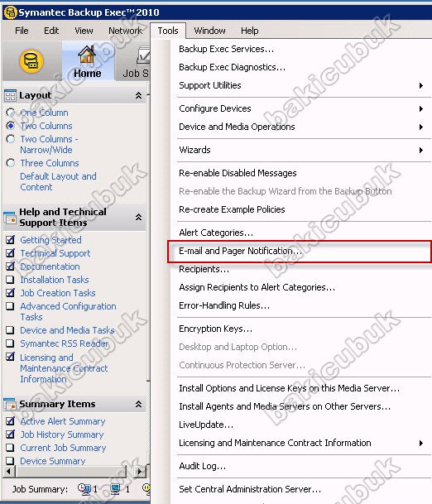This screenshot has height=504, width=432.
Task: Open the Home tab house icon
Action: click(x=87, y=55)
